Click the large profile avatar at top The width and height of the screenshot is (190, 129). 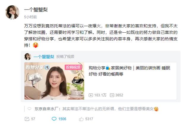click(12, 12)
